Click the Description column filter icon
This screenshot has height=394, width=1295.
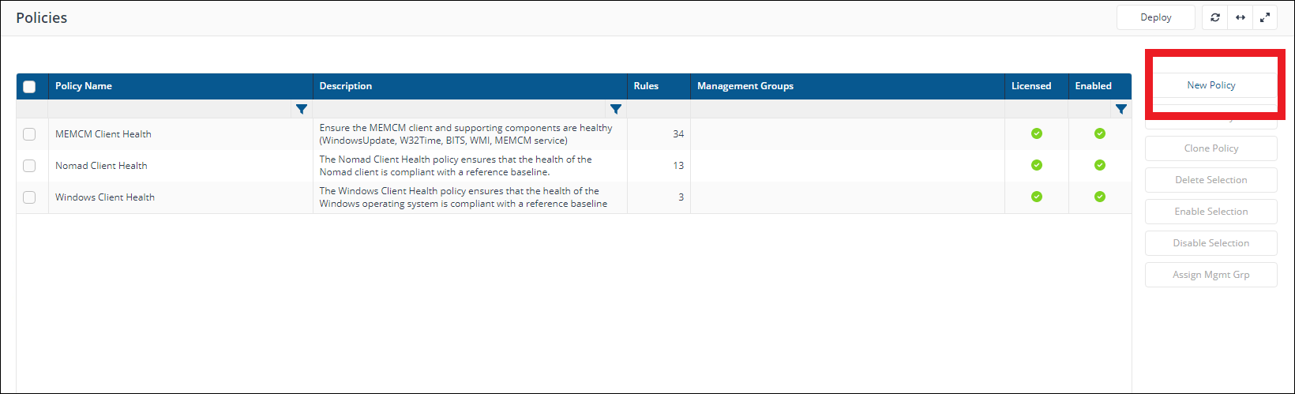click(616, 109)
